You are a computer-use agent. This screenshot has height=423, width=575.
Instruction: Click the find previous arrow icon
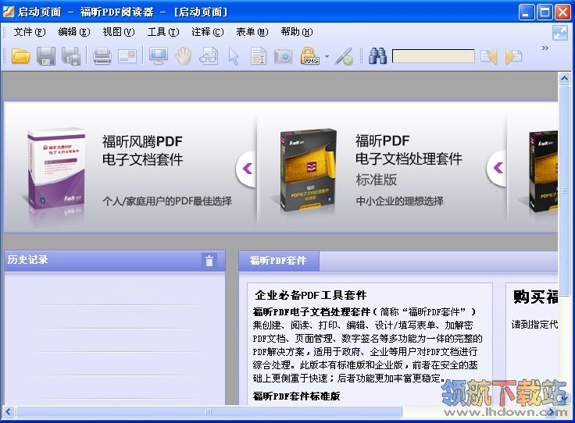coord(489,56)
